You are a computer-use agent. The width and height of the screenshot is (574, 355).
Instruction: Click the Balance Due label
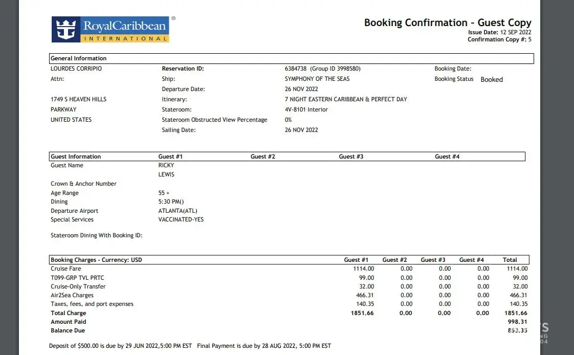tap(68, 330)
